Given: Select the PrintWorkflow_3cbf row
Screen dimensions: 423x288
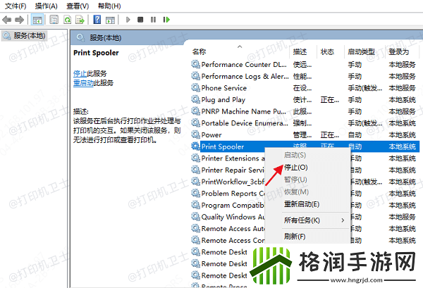Looking at the screenshot, I should pyautogui.click(x=228, y=182).
